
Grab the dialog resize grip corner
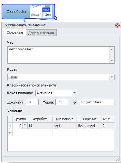(x=118, y=159)
